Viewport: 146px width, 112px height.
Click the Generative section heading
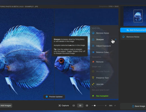(x=96, y=57)
